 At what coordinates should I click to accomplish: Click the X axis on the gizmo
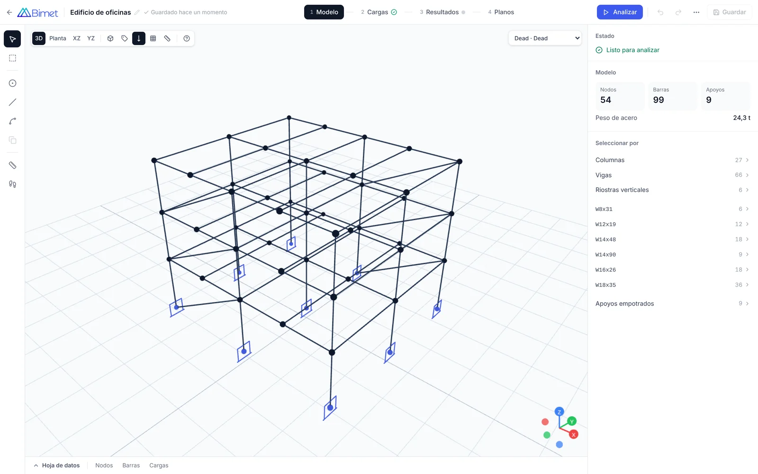[x=574, y=434]
